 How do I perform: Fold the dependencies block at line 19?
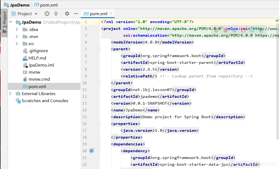(x=99, y=144)
